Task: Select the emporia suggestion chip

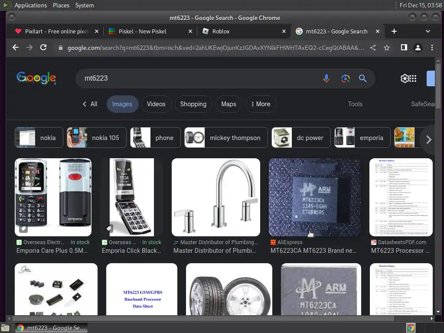Action: pyautogui.click(x=362, y=137)
